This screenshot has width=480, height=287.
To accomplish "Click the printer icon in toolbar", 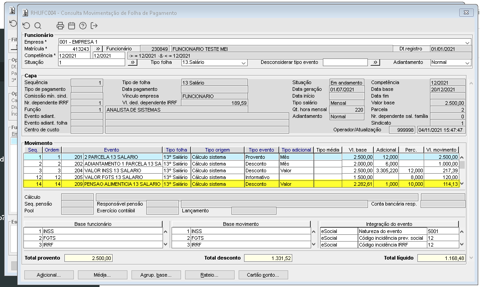I will pyautogui.click(x=60, y=26).
